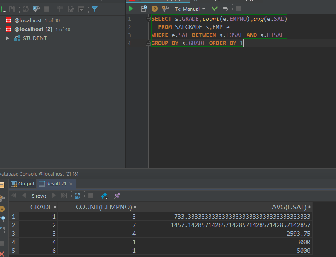Go to last page of results

(x=64, y=196)
